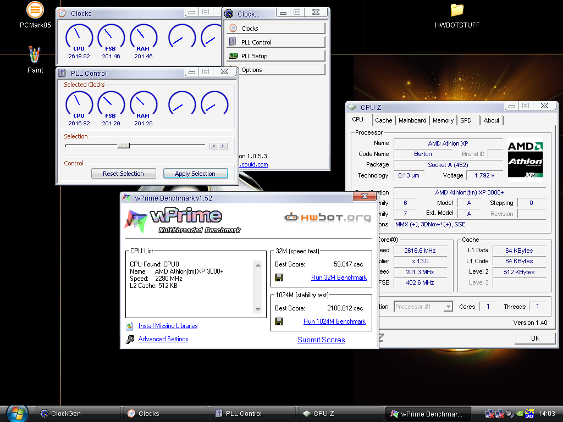Open PLL Control from ClockGen menu

tap(276, 42)
